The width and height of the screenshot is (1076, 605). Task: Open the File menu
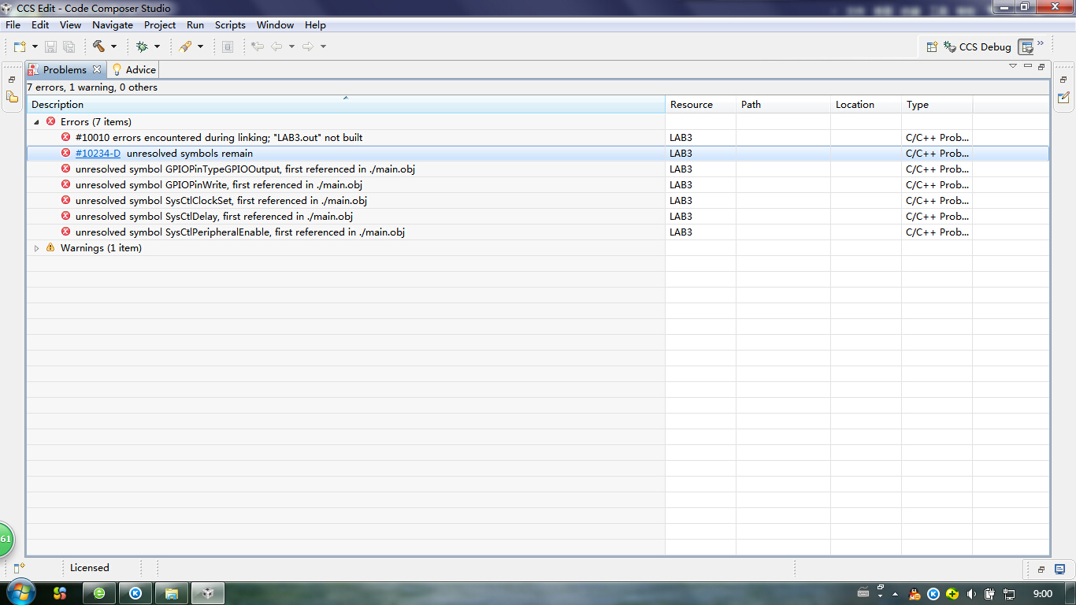[x=13, y=25]
